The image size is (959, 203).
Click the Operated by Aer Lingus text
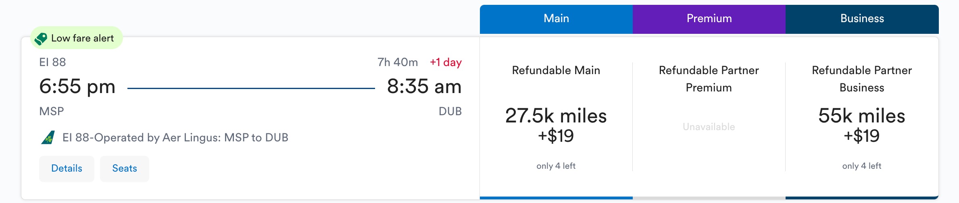pyautogui.click(x=175, y=138)
